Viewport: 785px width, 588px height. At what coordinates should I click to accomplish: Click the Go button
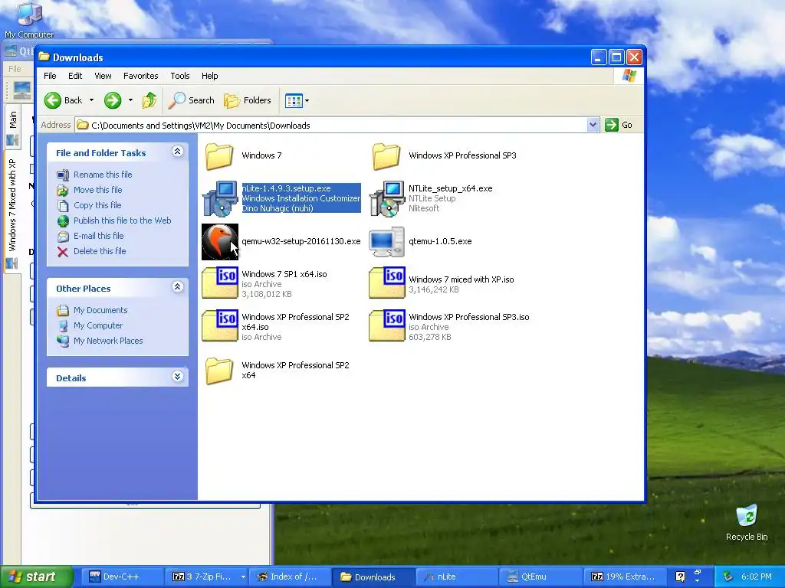[x=619, y=125]
